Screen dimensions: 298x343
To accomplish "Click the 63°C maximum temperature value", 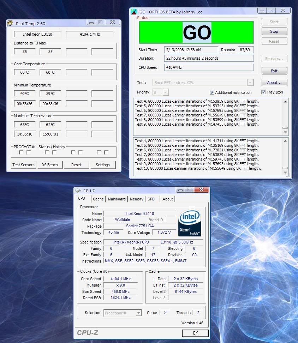I will pos(25,125).
